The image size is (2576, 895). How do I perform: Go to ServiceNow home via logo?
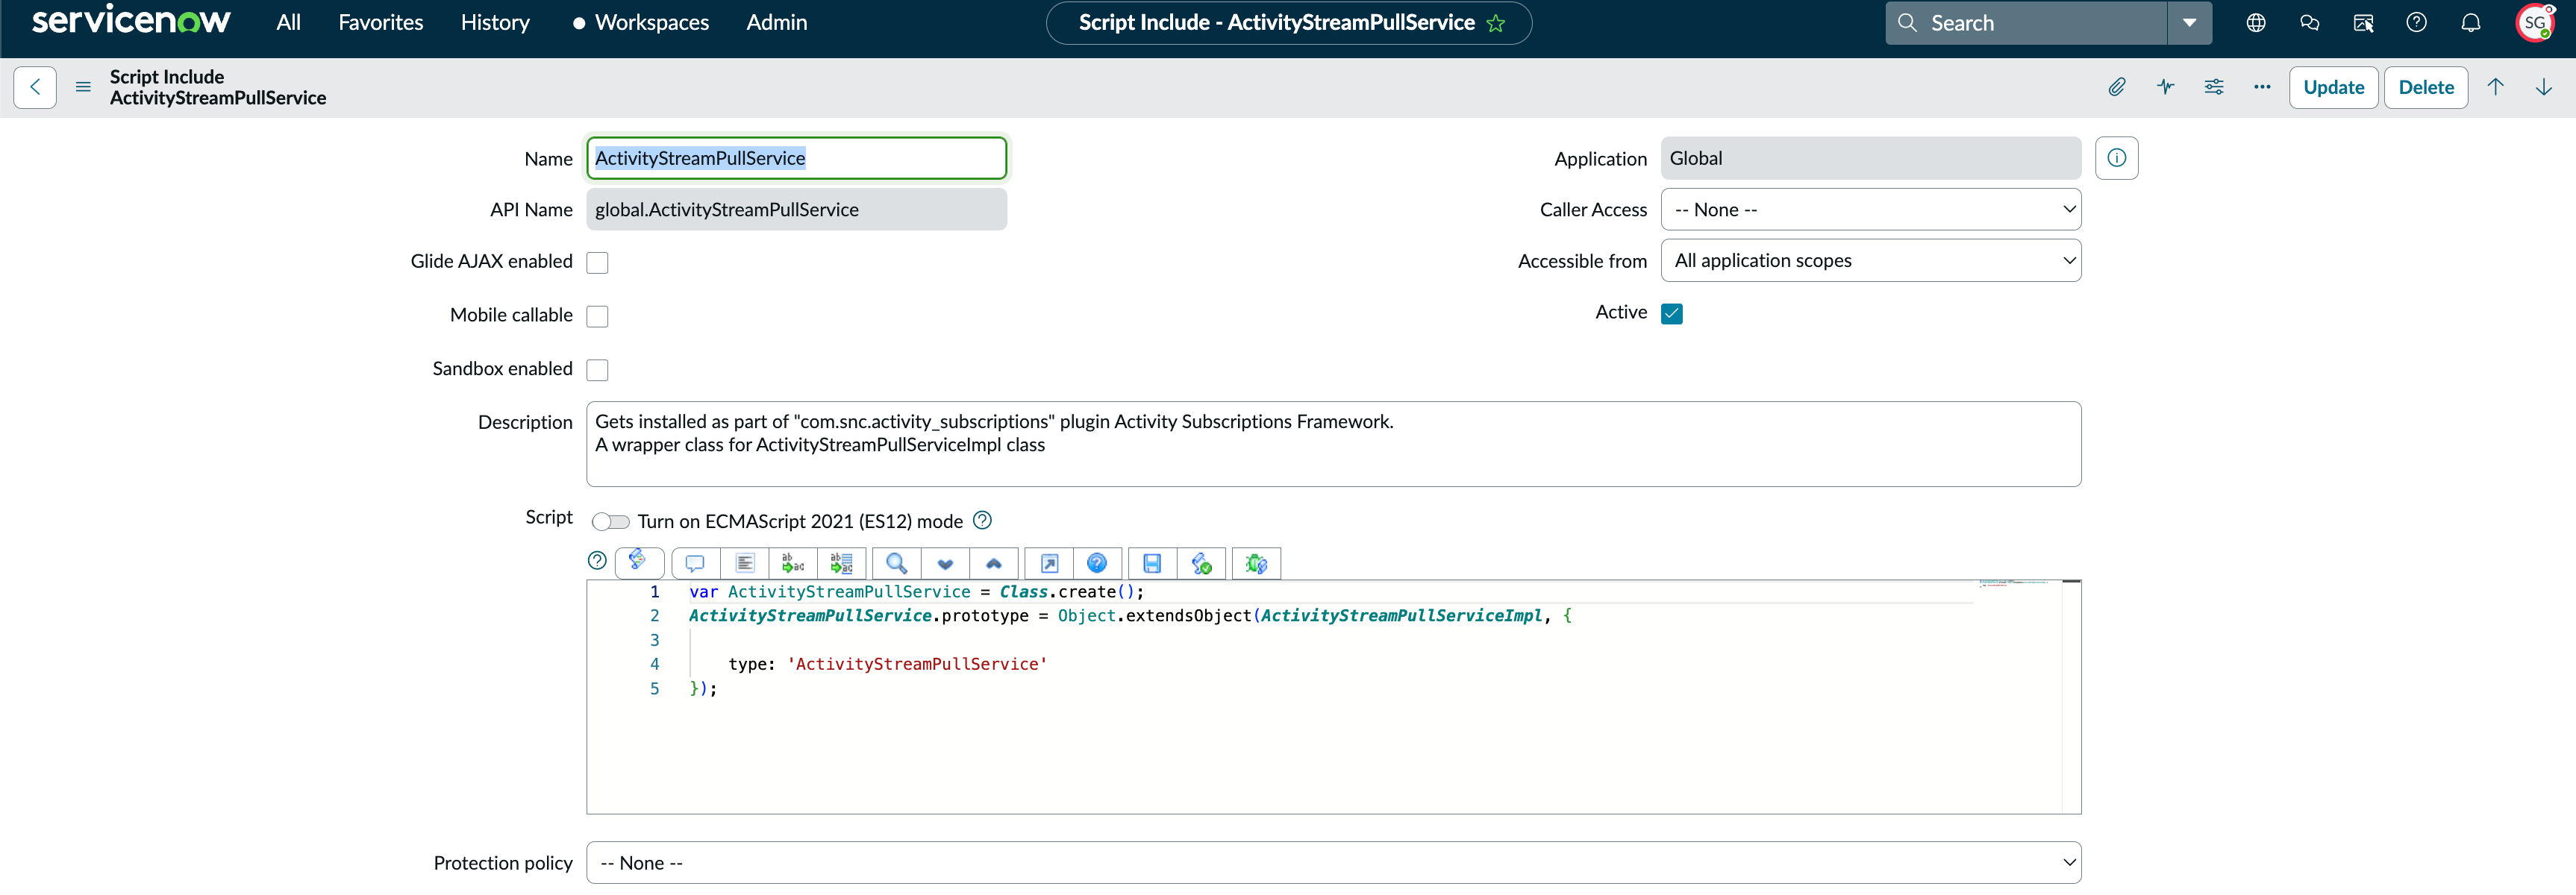131,21
